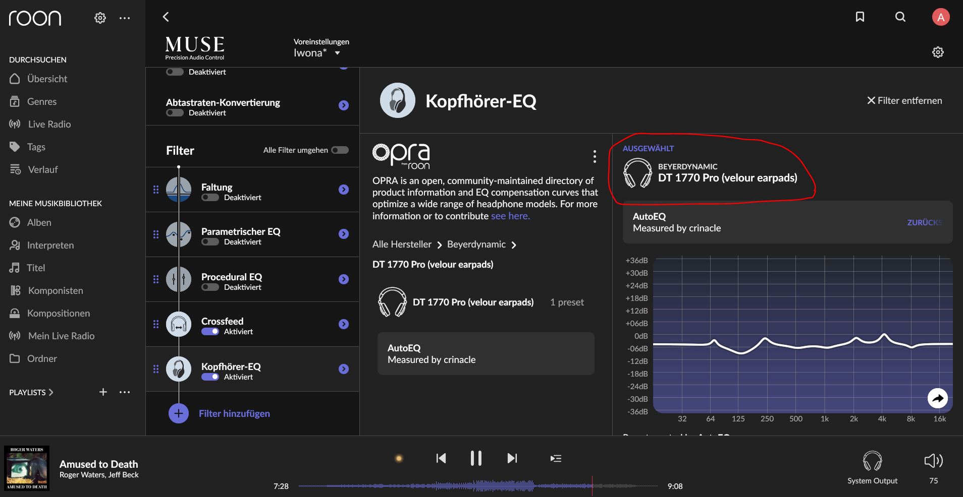Viewport: 963px width, 497px height.
Task: Click the Procedural EQ filter icon
Action: [179, 279]
